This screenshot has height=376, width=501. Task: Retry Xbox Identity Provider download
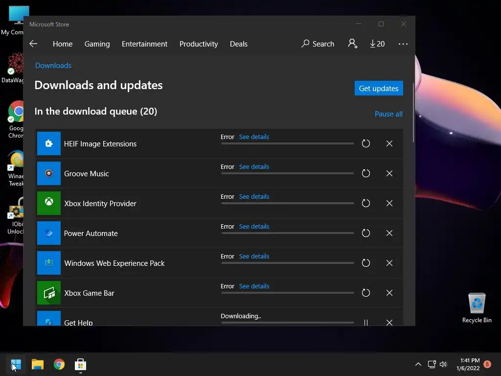tap(366, 203)
